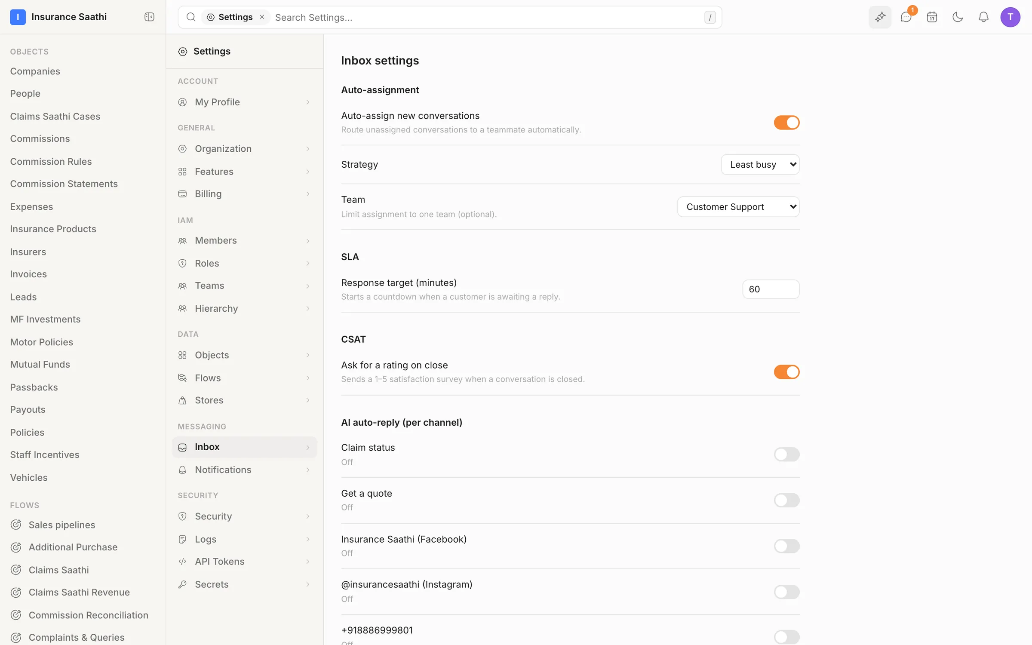Click the search magnifier icon
The width and height of the screenshot is (1032, 645).
click(x=191, y=17)
